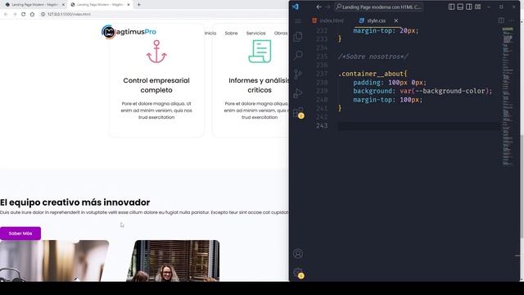Place cursor on empty line 243
The height and width of the screenshot is (295, 524).
(x=418, y=125)
